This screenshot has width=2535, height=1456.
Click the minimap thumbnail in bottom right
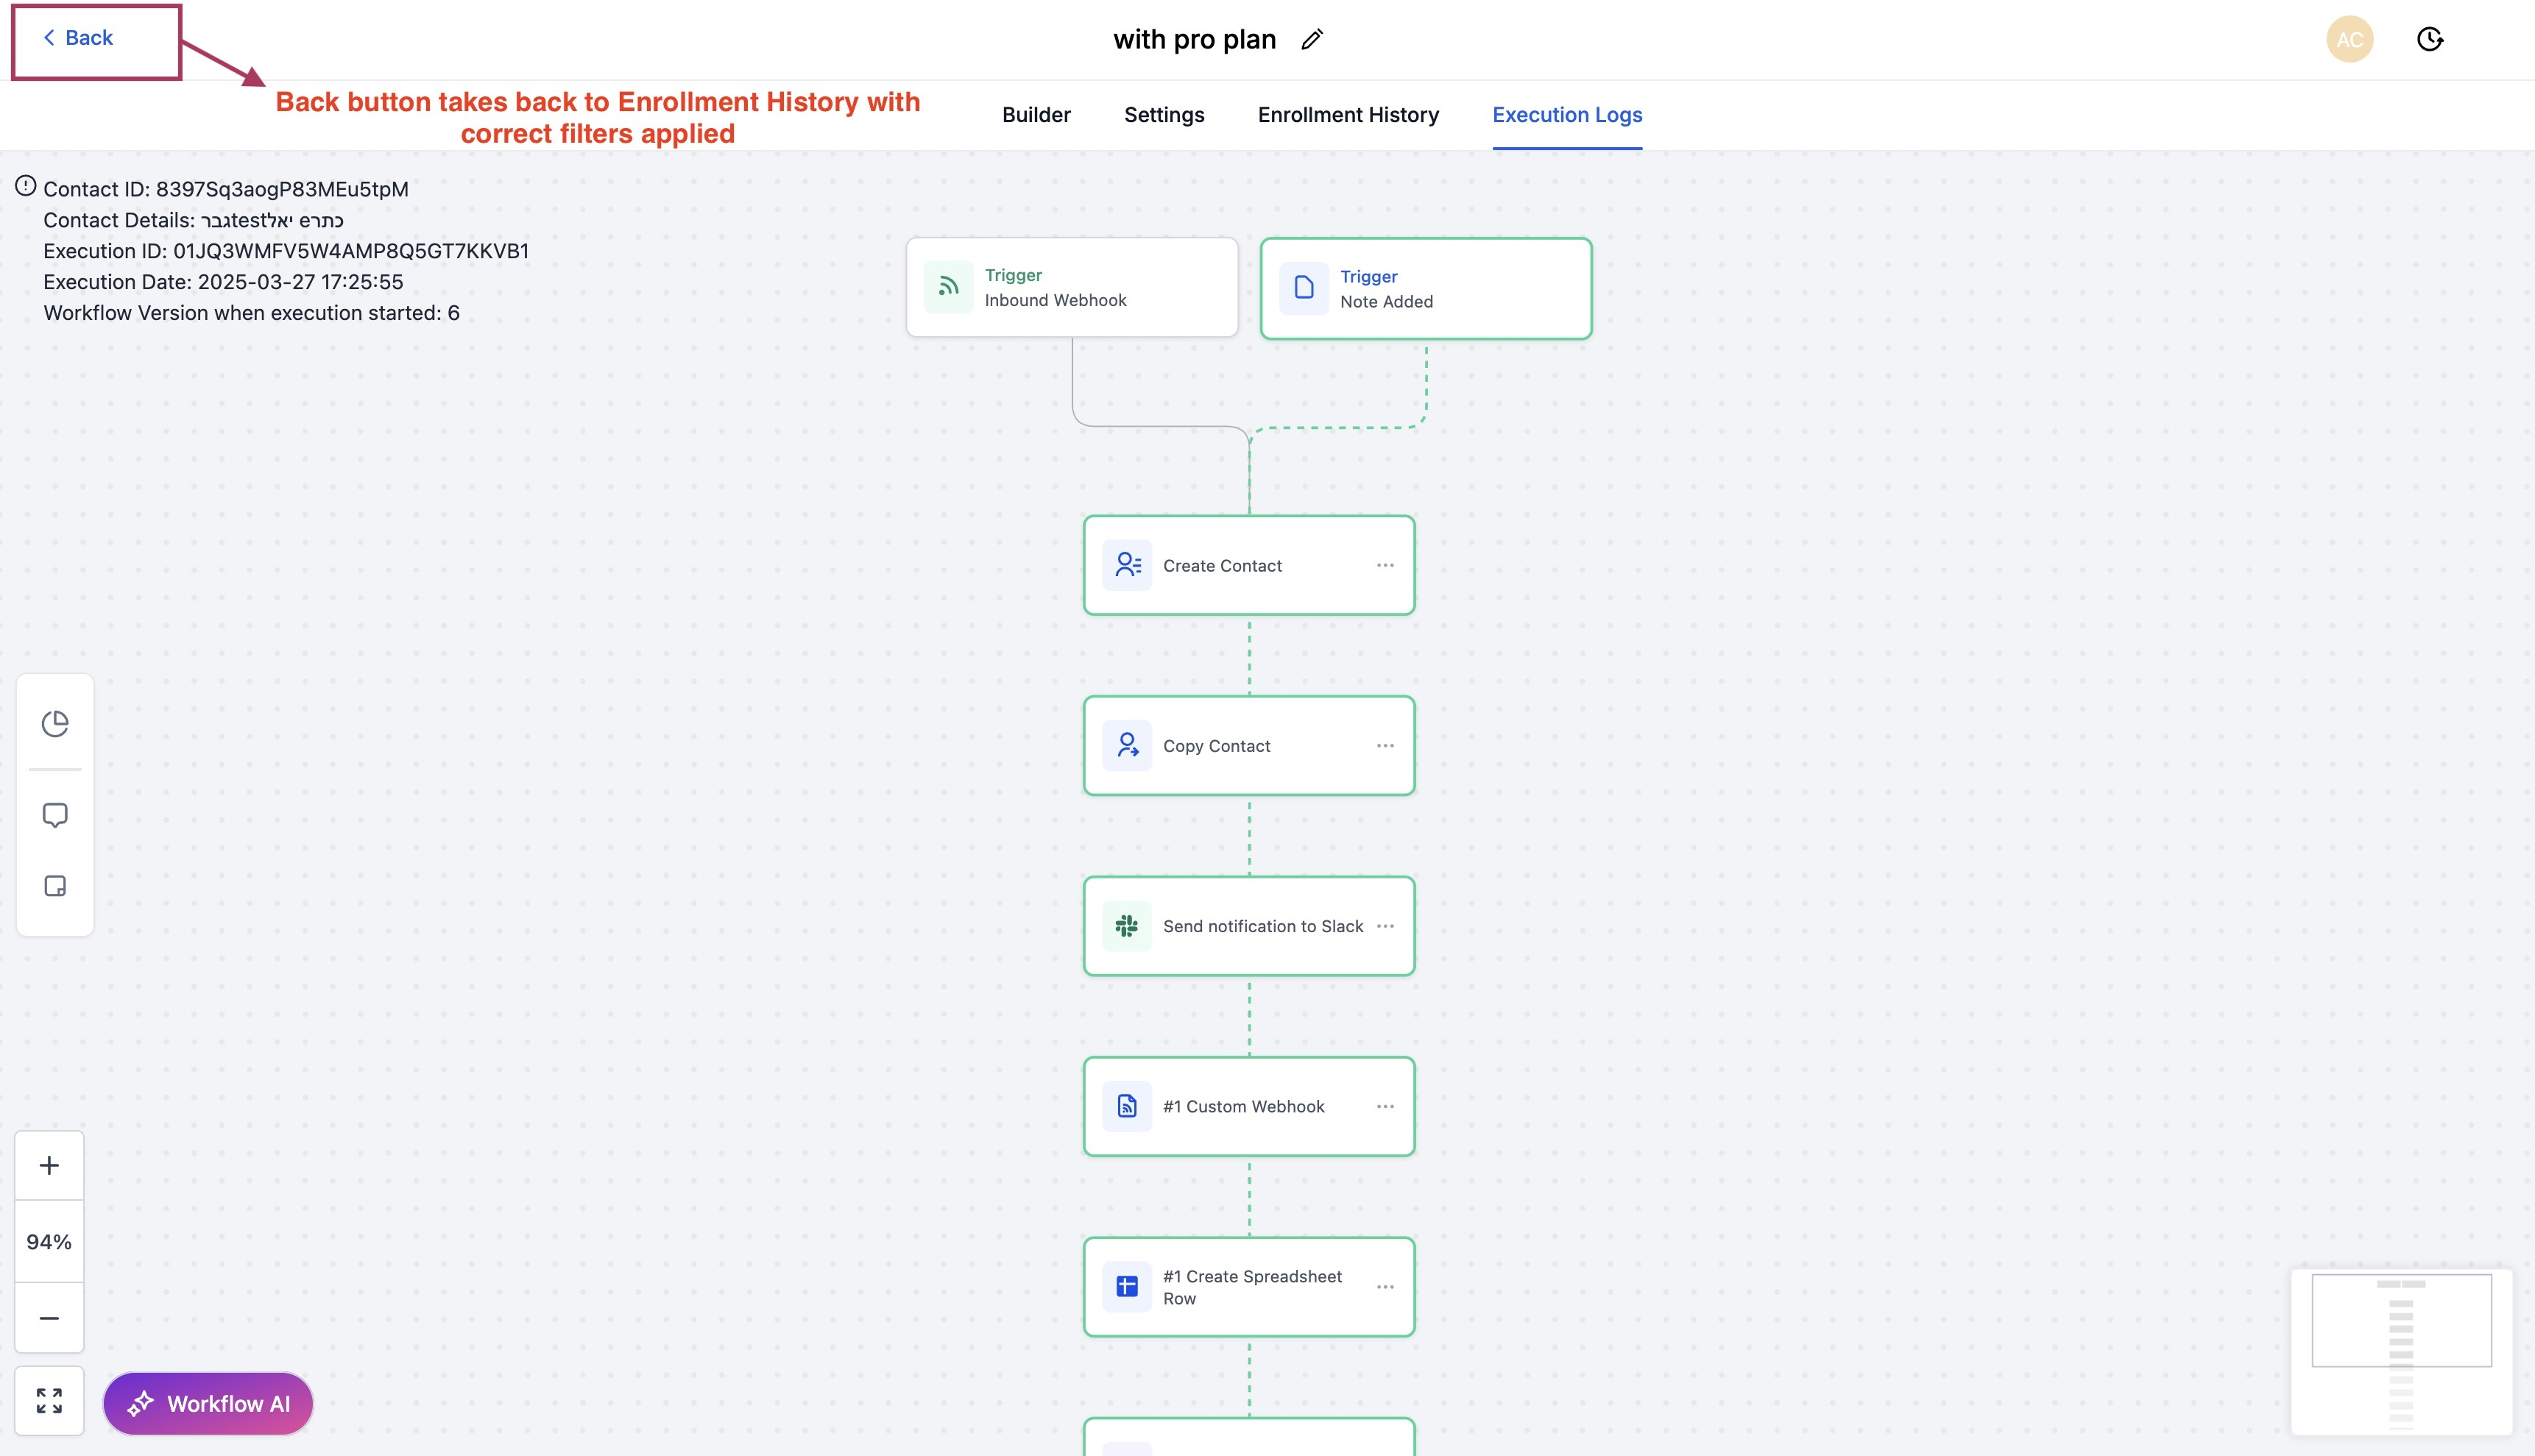coord(2401,1350)
